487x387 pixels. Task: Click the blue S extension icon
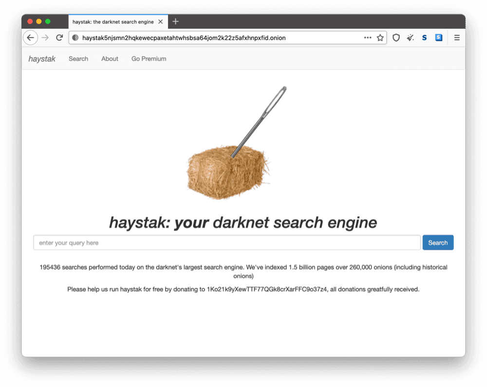click(424, 37)
